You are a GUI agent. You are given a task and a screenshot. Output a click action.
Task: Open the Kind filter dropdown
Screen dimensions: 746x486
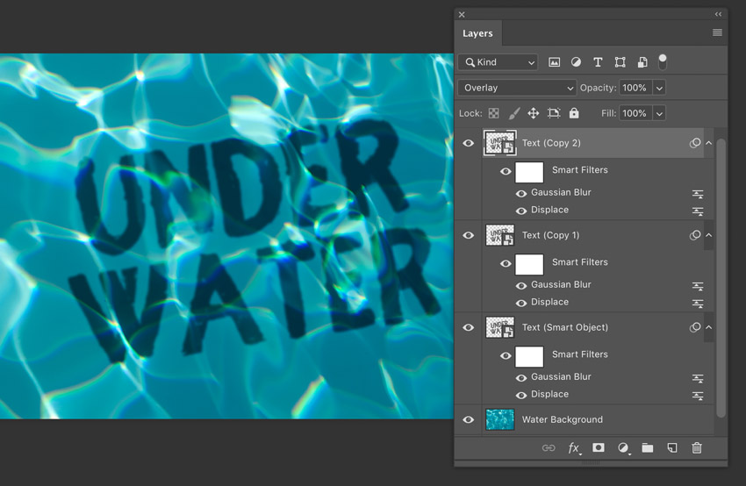499,62
